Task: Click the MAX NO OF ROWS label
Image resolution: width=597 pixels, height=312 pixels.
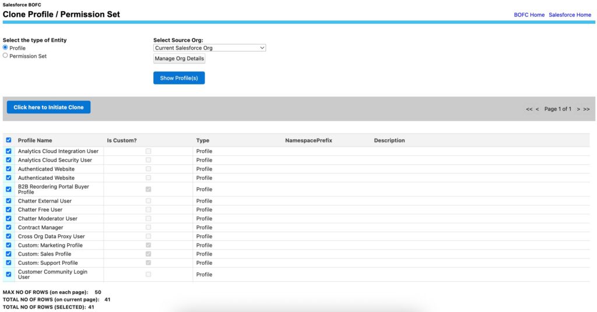Action: [45, 292]
